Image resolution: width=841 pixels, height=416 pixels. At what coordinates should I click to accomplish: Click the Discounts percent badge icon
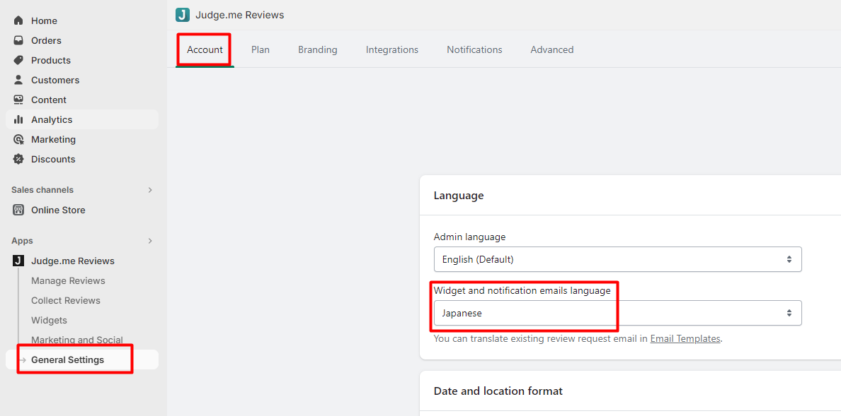[18, 159]
